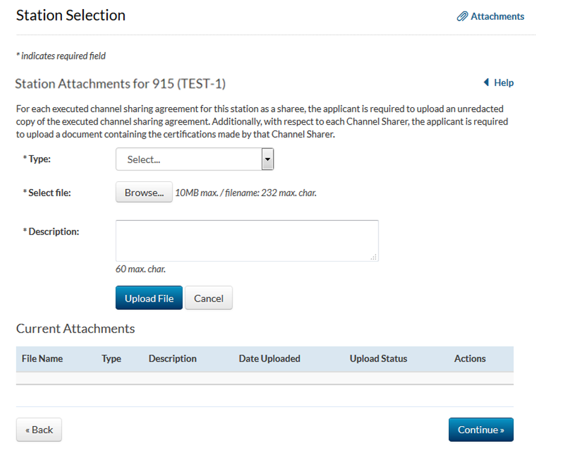This screenshot has width=562, height=452.
Task: Click the '* Select file:' field label
Action: (x=47, y=193)
